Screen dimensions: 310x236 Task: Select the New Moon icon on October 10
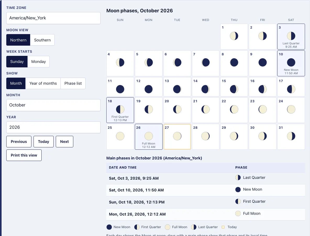(291, 63)
